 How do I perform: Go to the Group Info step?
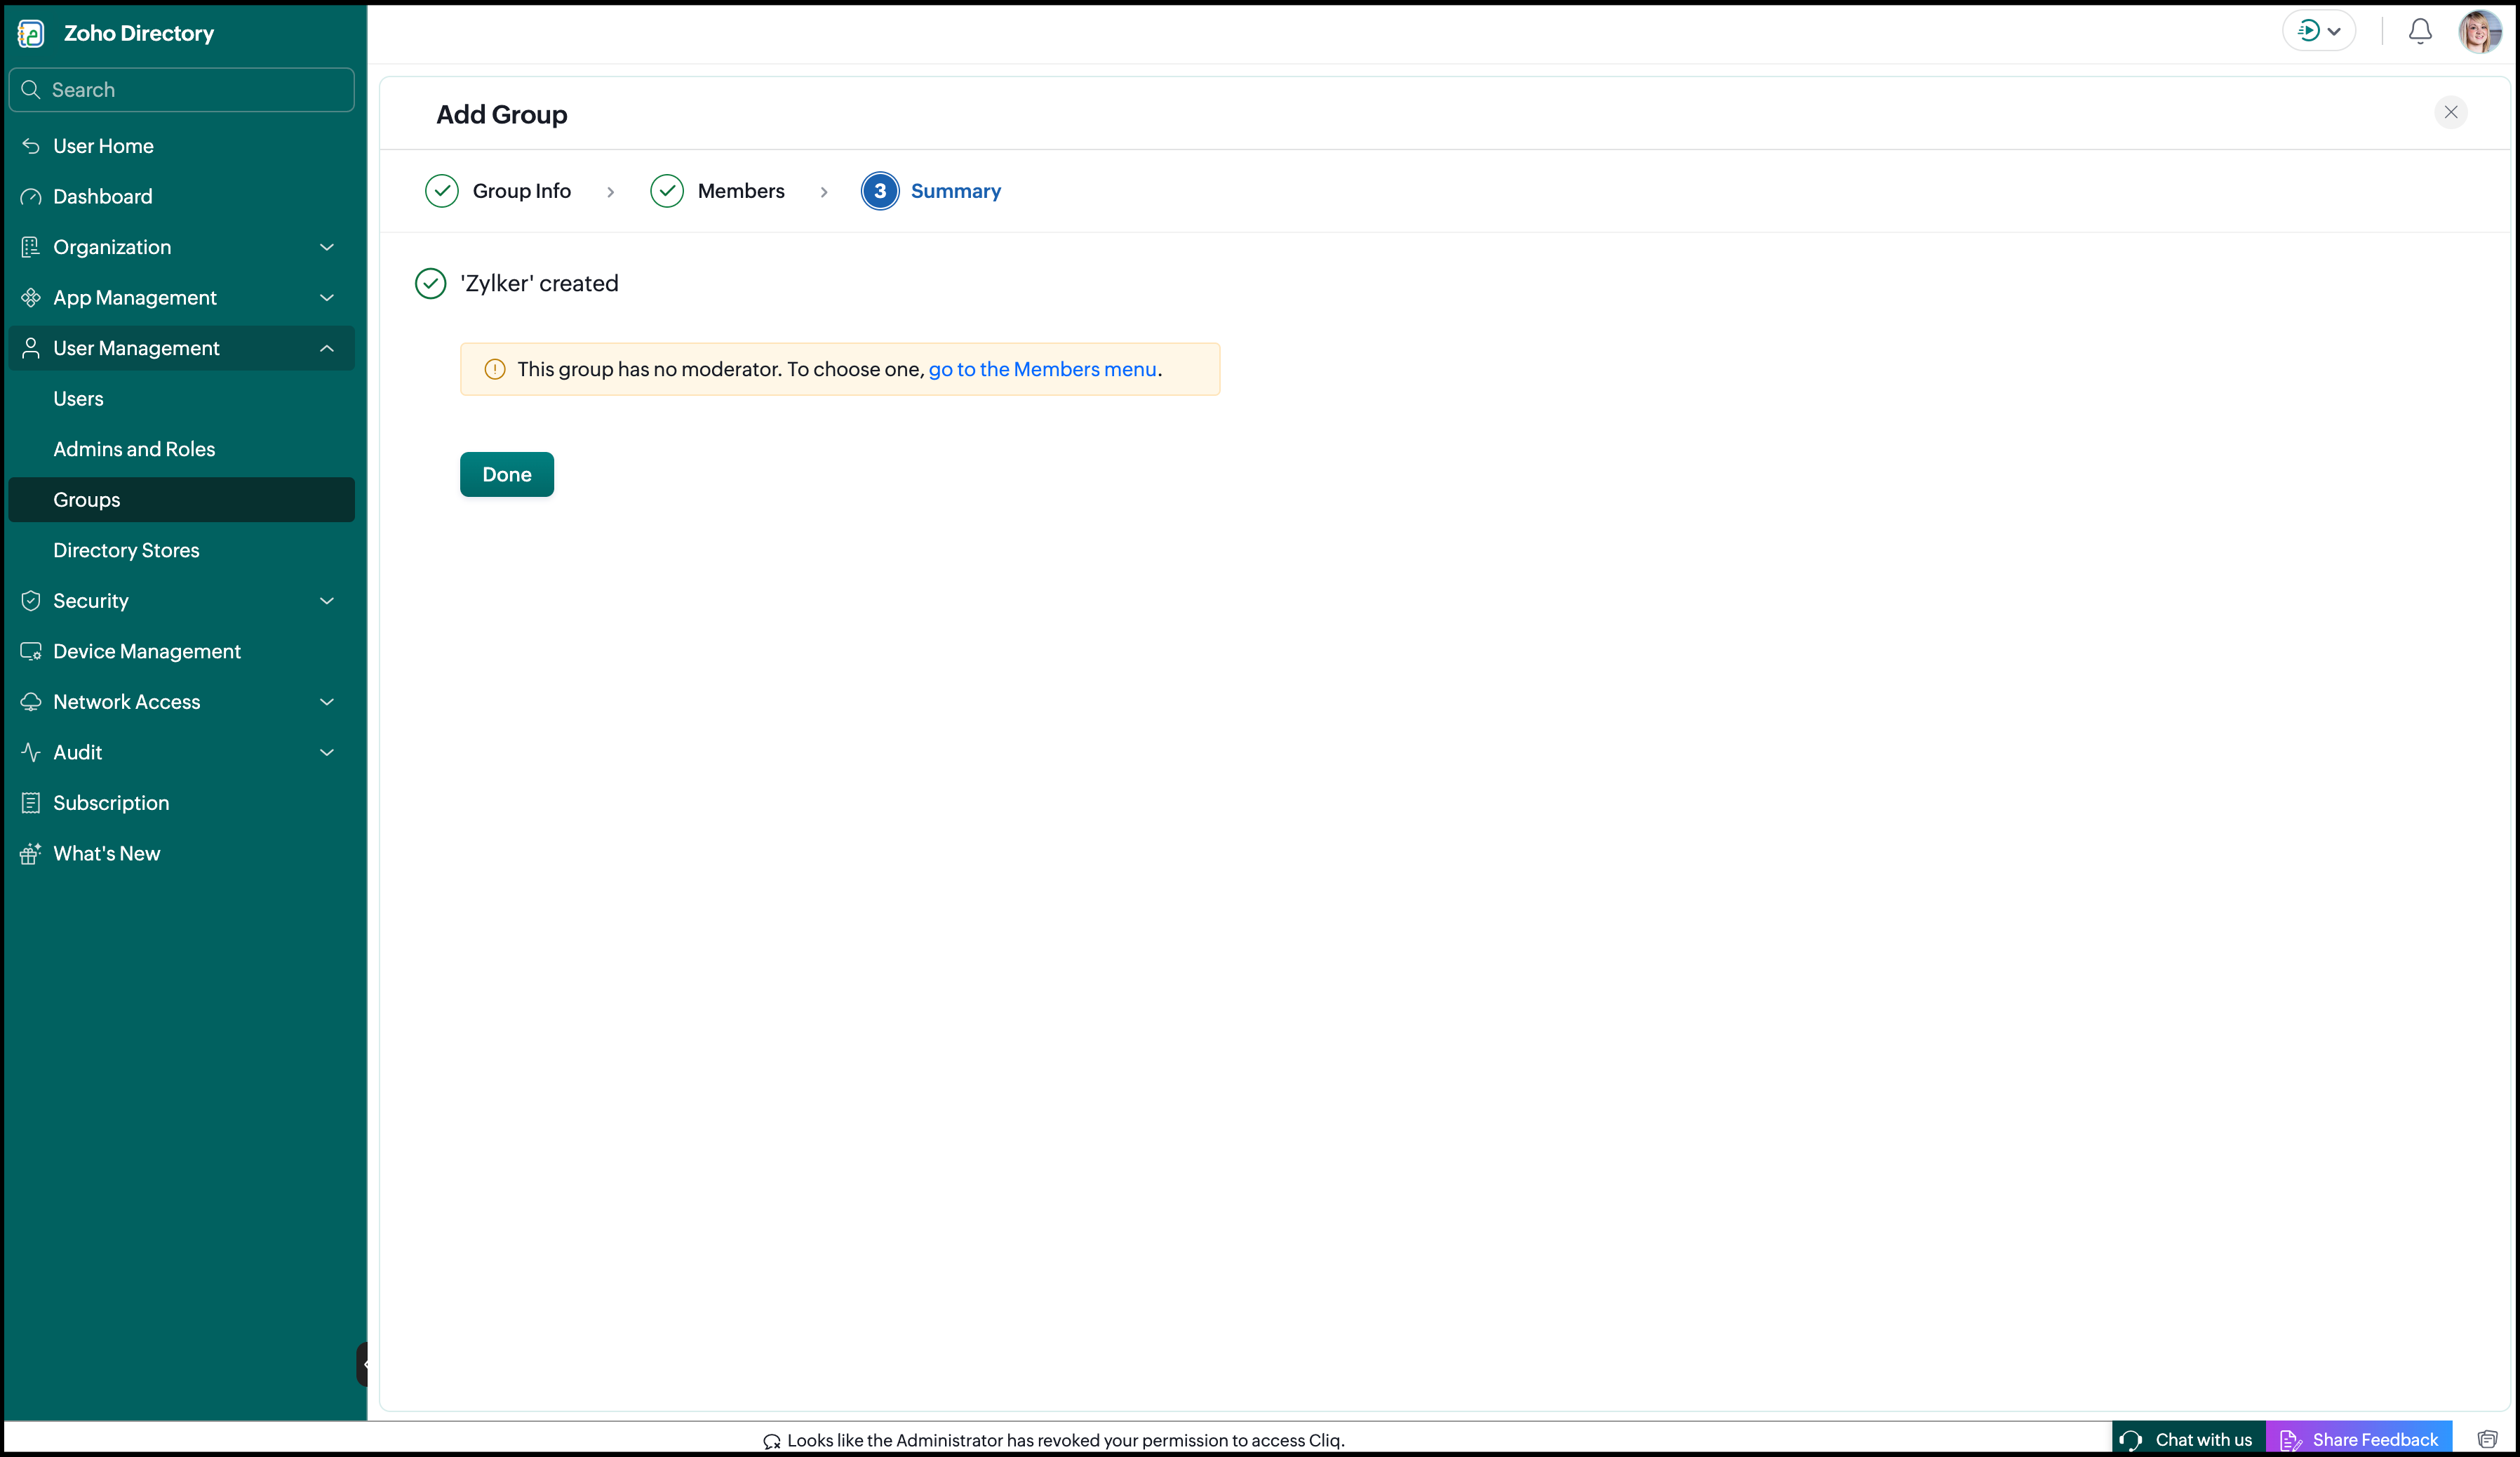click(498, 191)
